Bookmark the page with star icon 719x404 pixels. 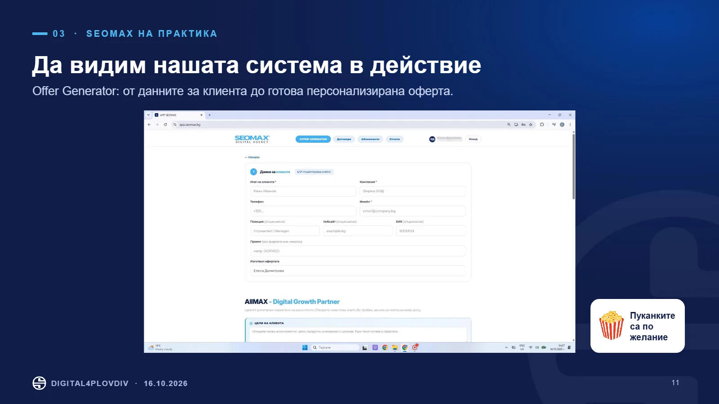click(531, 125)
